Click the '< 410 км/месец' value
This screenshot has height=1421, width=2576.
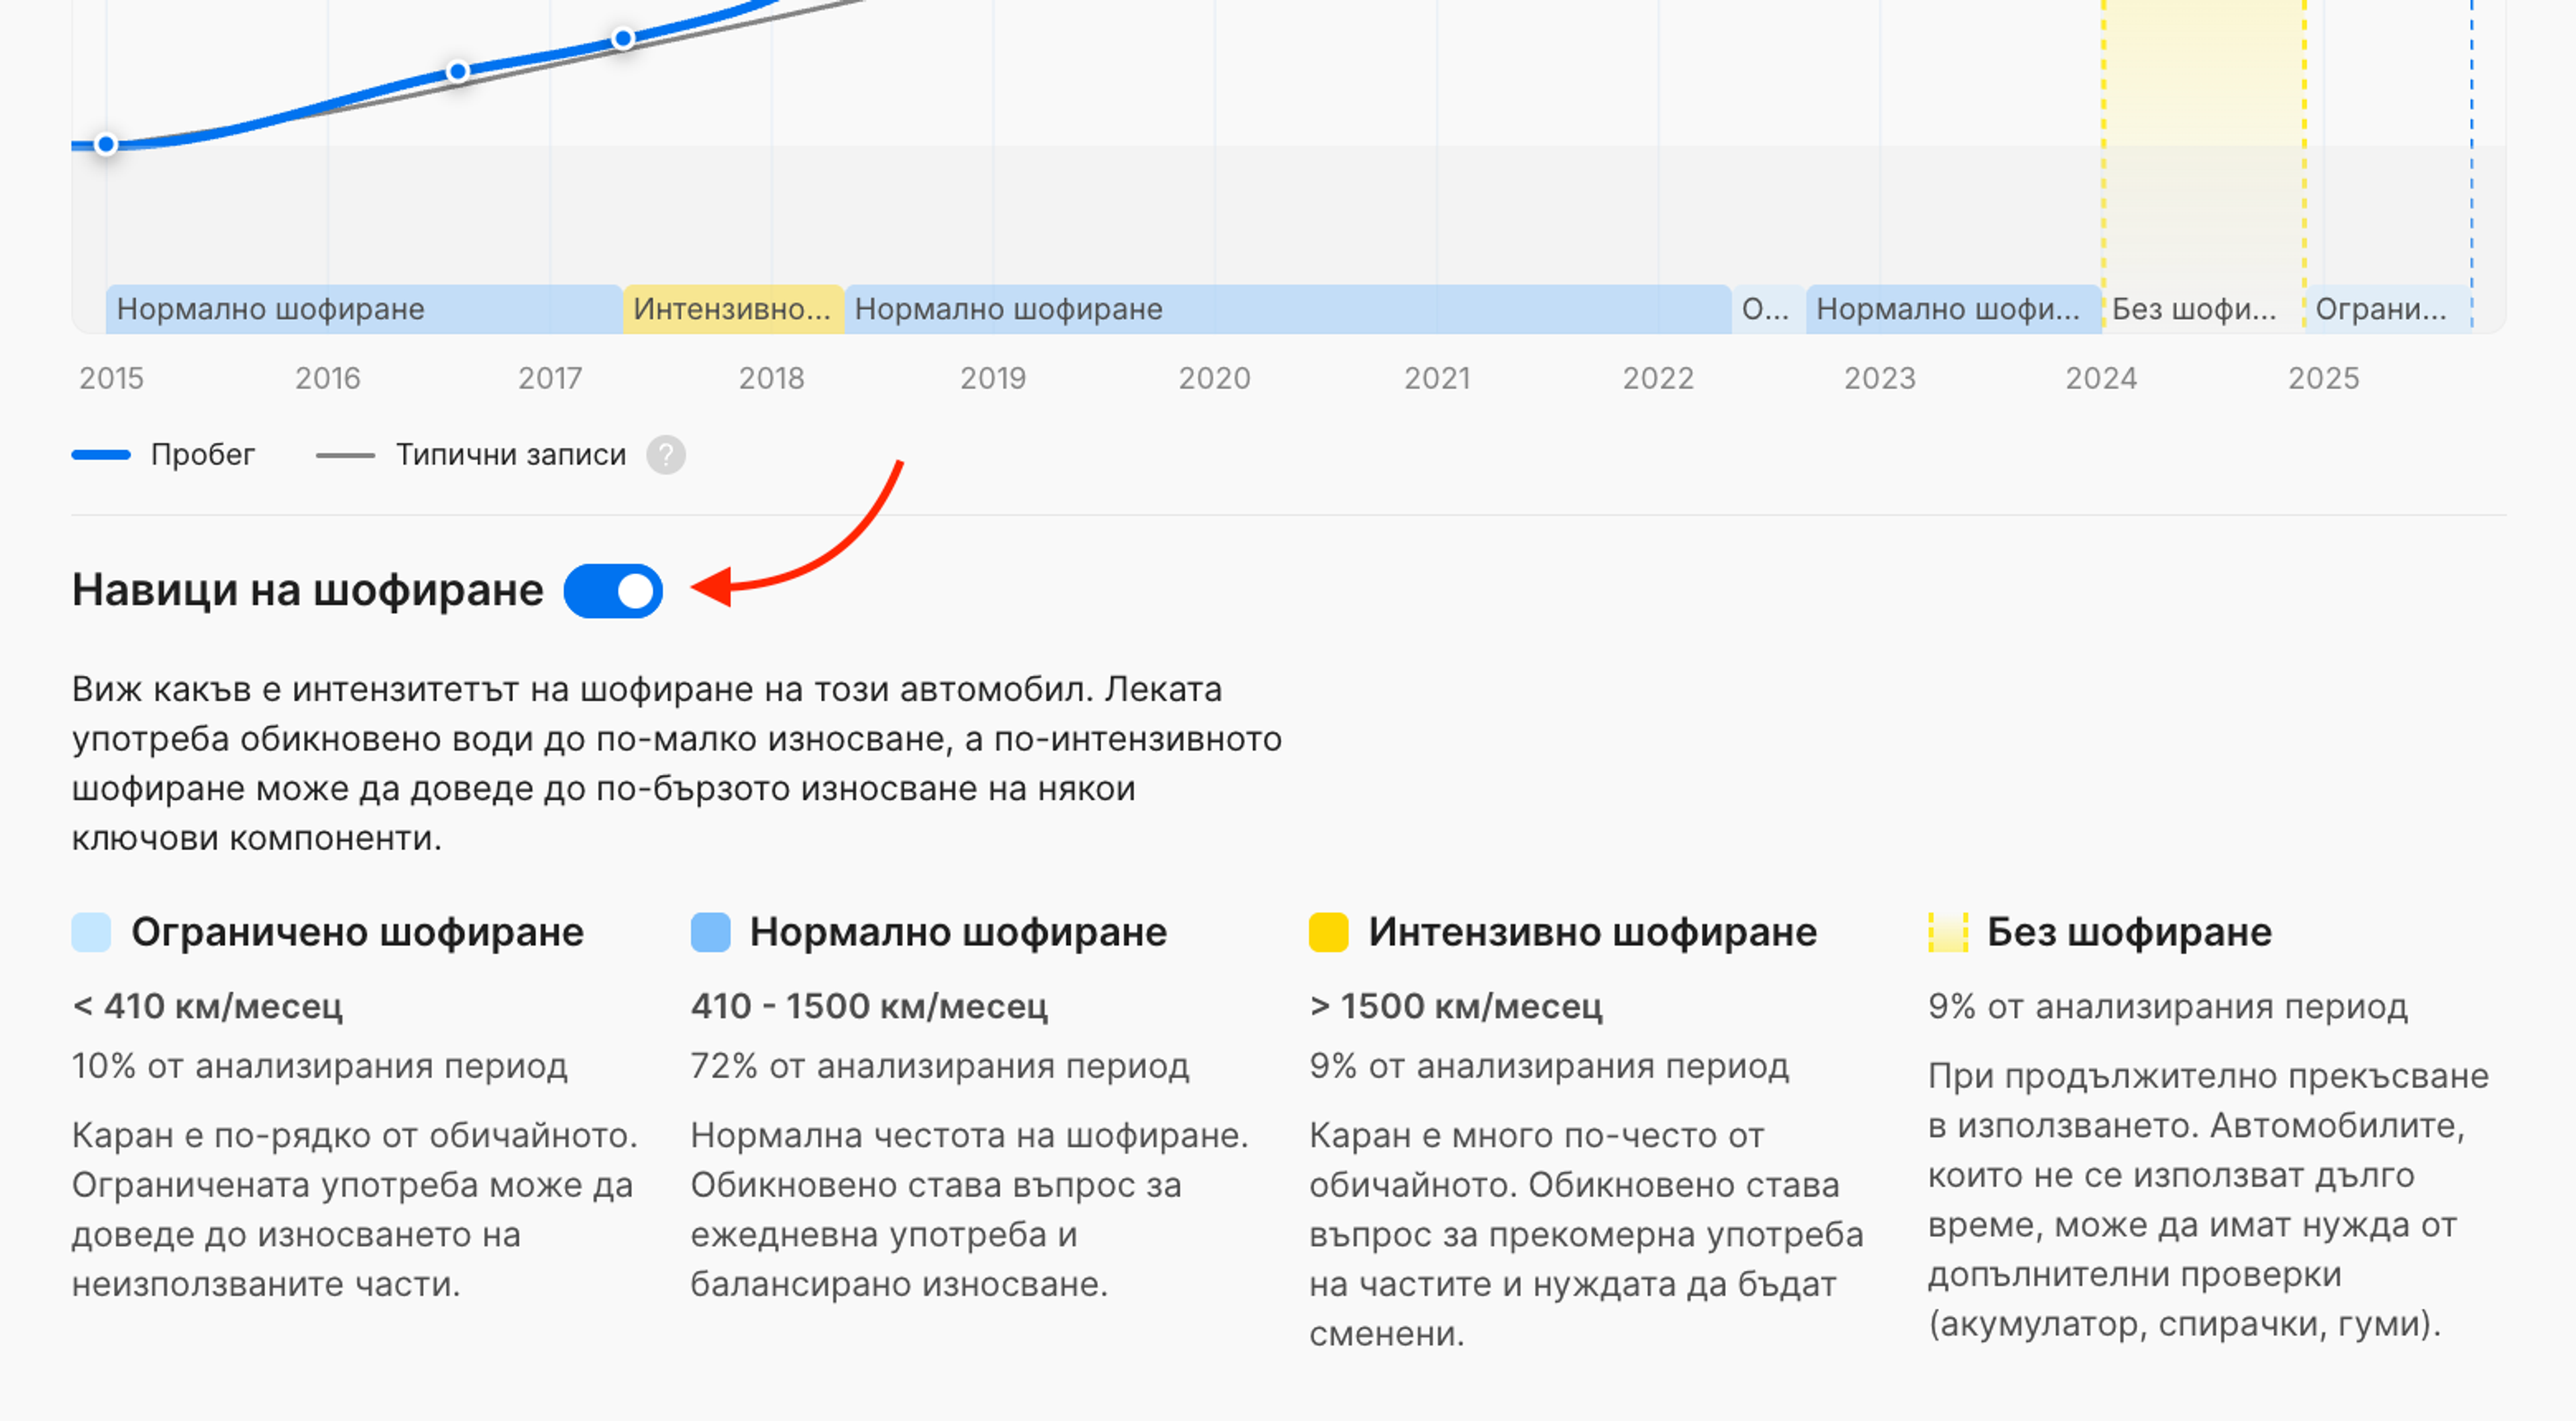tap(208, 1006)
